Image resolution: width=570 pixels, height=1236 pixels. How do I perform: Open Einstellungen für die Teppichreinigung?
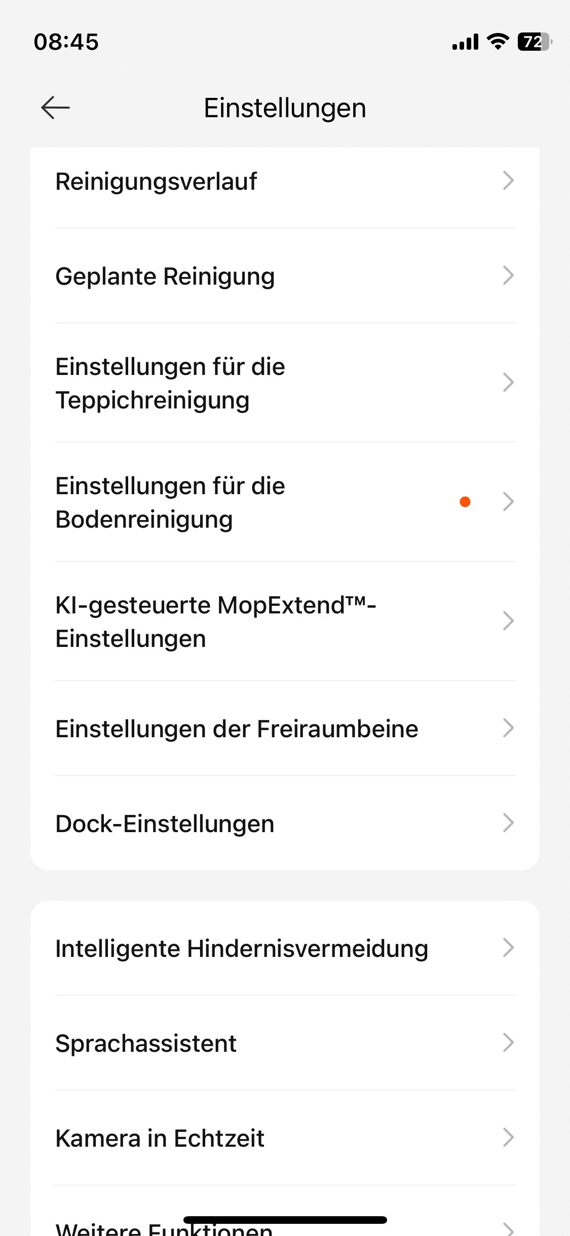[x=170, y=383]
